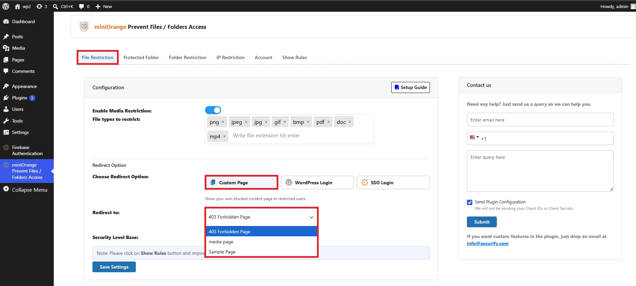Screen dimensions: 636x286
Task: Click the Media library icon
Action: pyautogui.click(x=6, y=48)
